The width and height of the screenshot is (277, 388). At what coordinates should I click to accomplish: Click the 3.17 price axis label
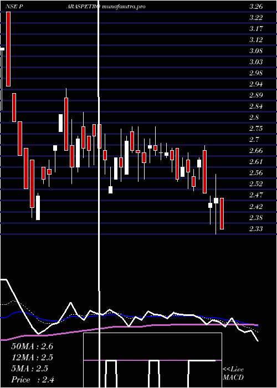click(x=256, y=29)
